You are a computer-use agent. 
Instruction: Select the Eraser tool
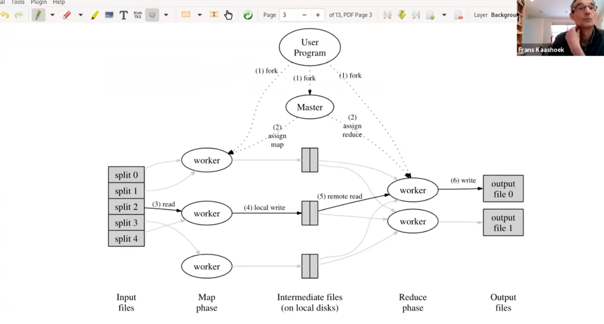[67, 15]
